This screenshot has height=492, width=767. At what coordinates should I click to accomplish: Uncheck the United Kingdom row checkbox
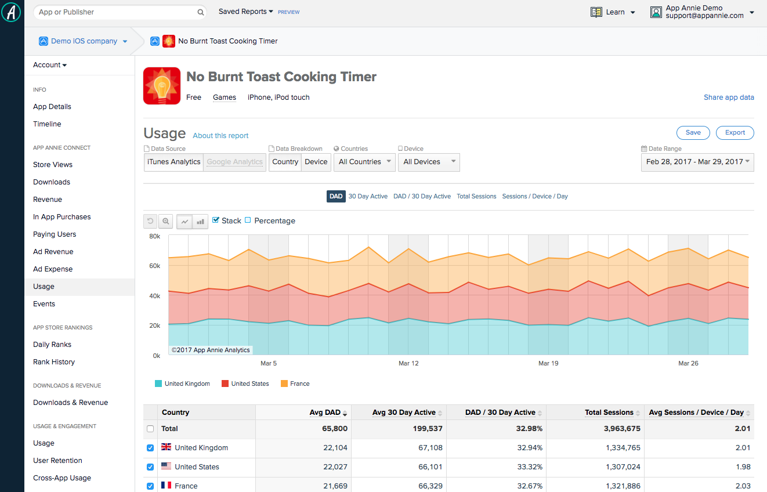click(150, 448)
